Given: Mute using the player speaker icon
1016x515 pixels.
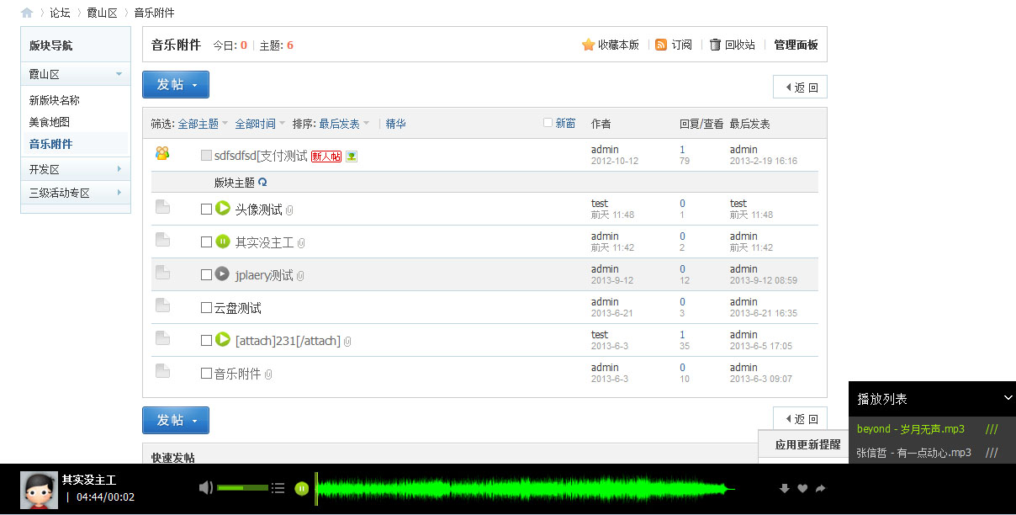Looking at the screenshot, I should (x=206, y=487).
